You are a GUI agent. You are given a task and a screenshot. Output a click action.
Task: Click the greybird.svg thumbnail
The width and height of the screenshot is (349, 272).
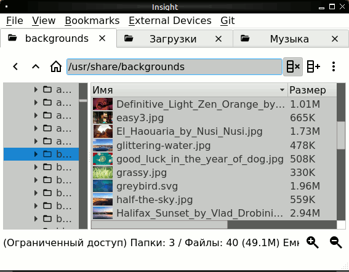103,186
